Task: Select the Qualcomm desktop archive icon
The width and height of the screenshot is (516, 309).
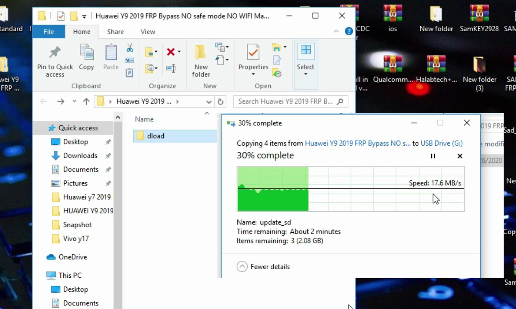Action: coord(393,64)
